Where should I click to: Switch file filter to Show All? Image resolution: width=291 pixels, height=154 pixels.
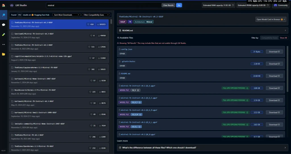click(283, 38)
